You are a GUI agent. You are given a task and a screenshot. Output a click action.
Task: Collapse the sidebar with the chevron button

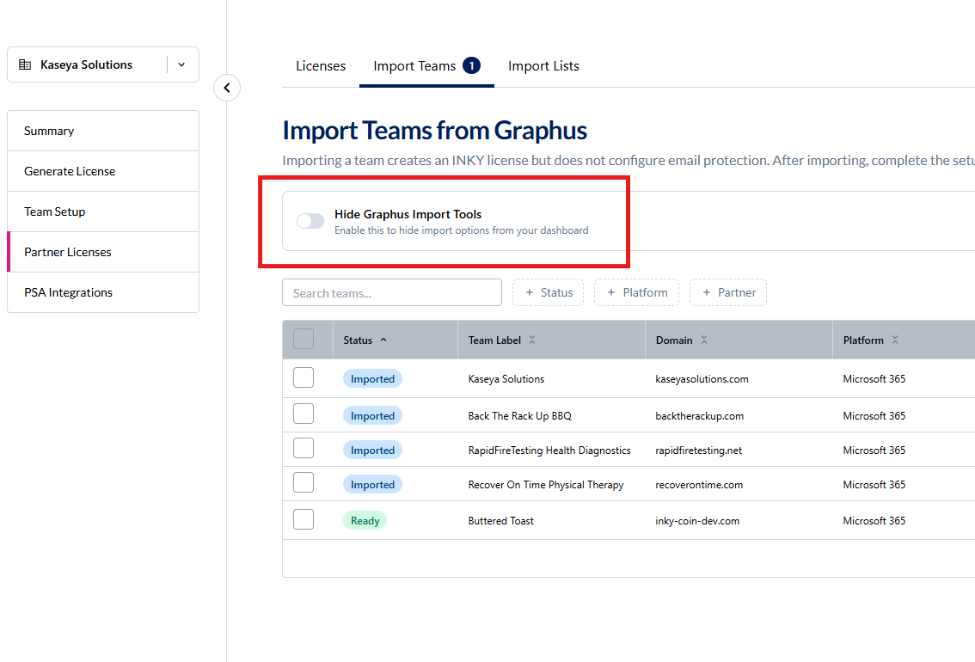coord(227,88)
